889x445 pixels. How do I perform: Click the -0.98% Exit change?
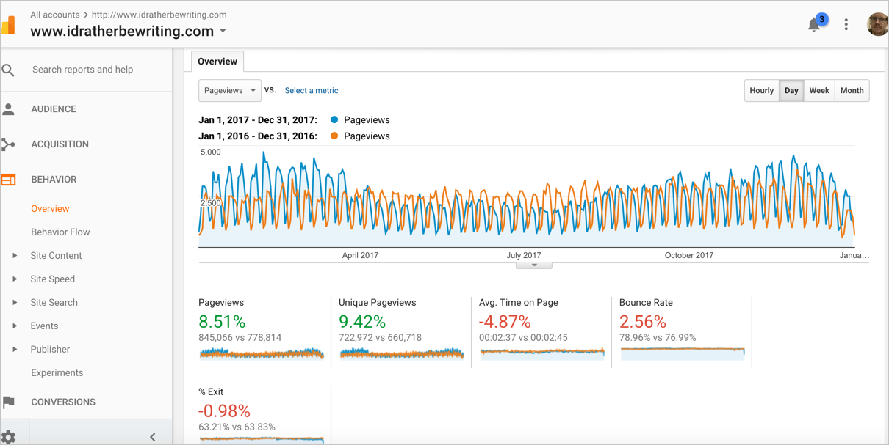click(x=225, y=411)
